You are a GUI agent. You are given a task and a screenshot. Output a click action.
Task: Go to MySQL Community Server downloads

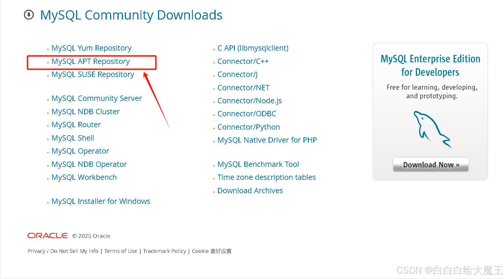point(97,98)
